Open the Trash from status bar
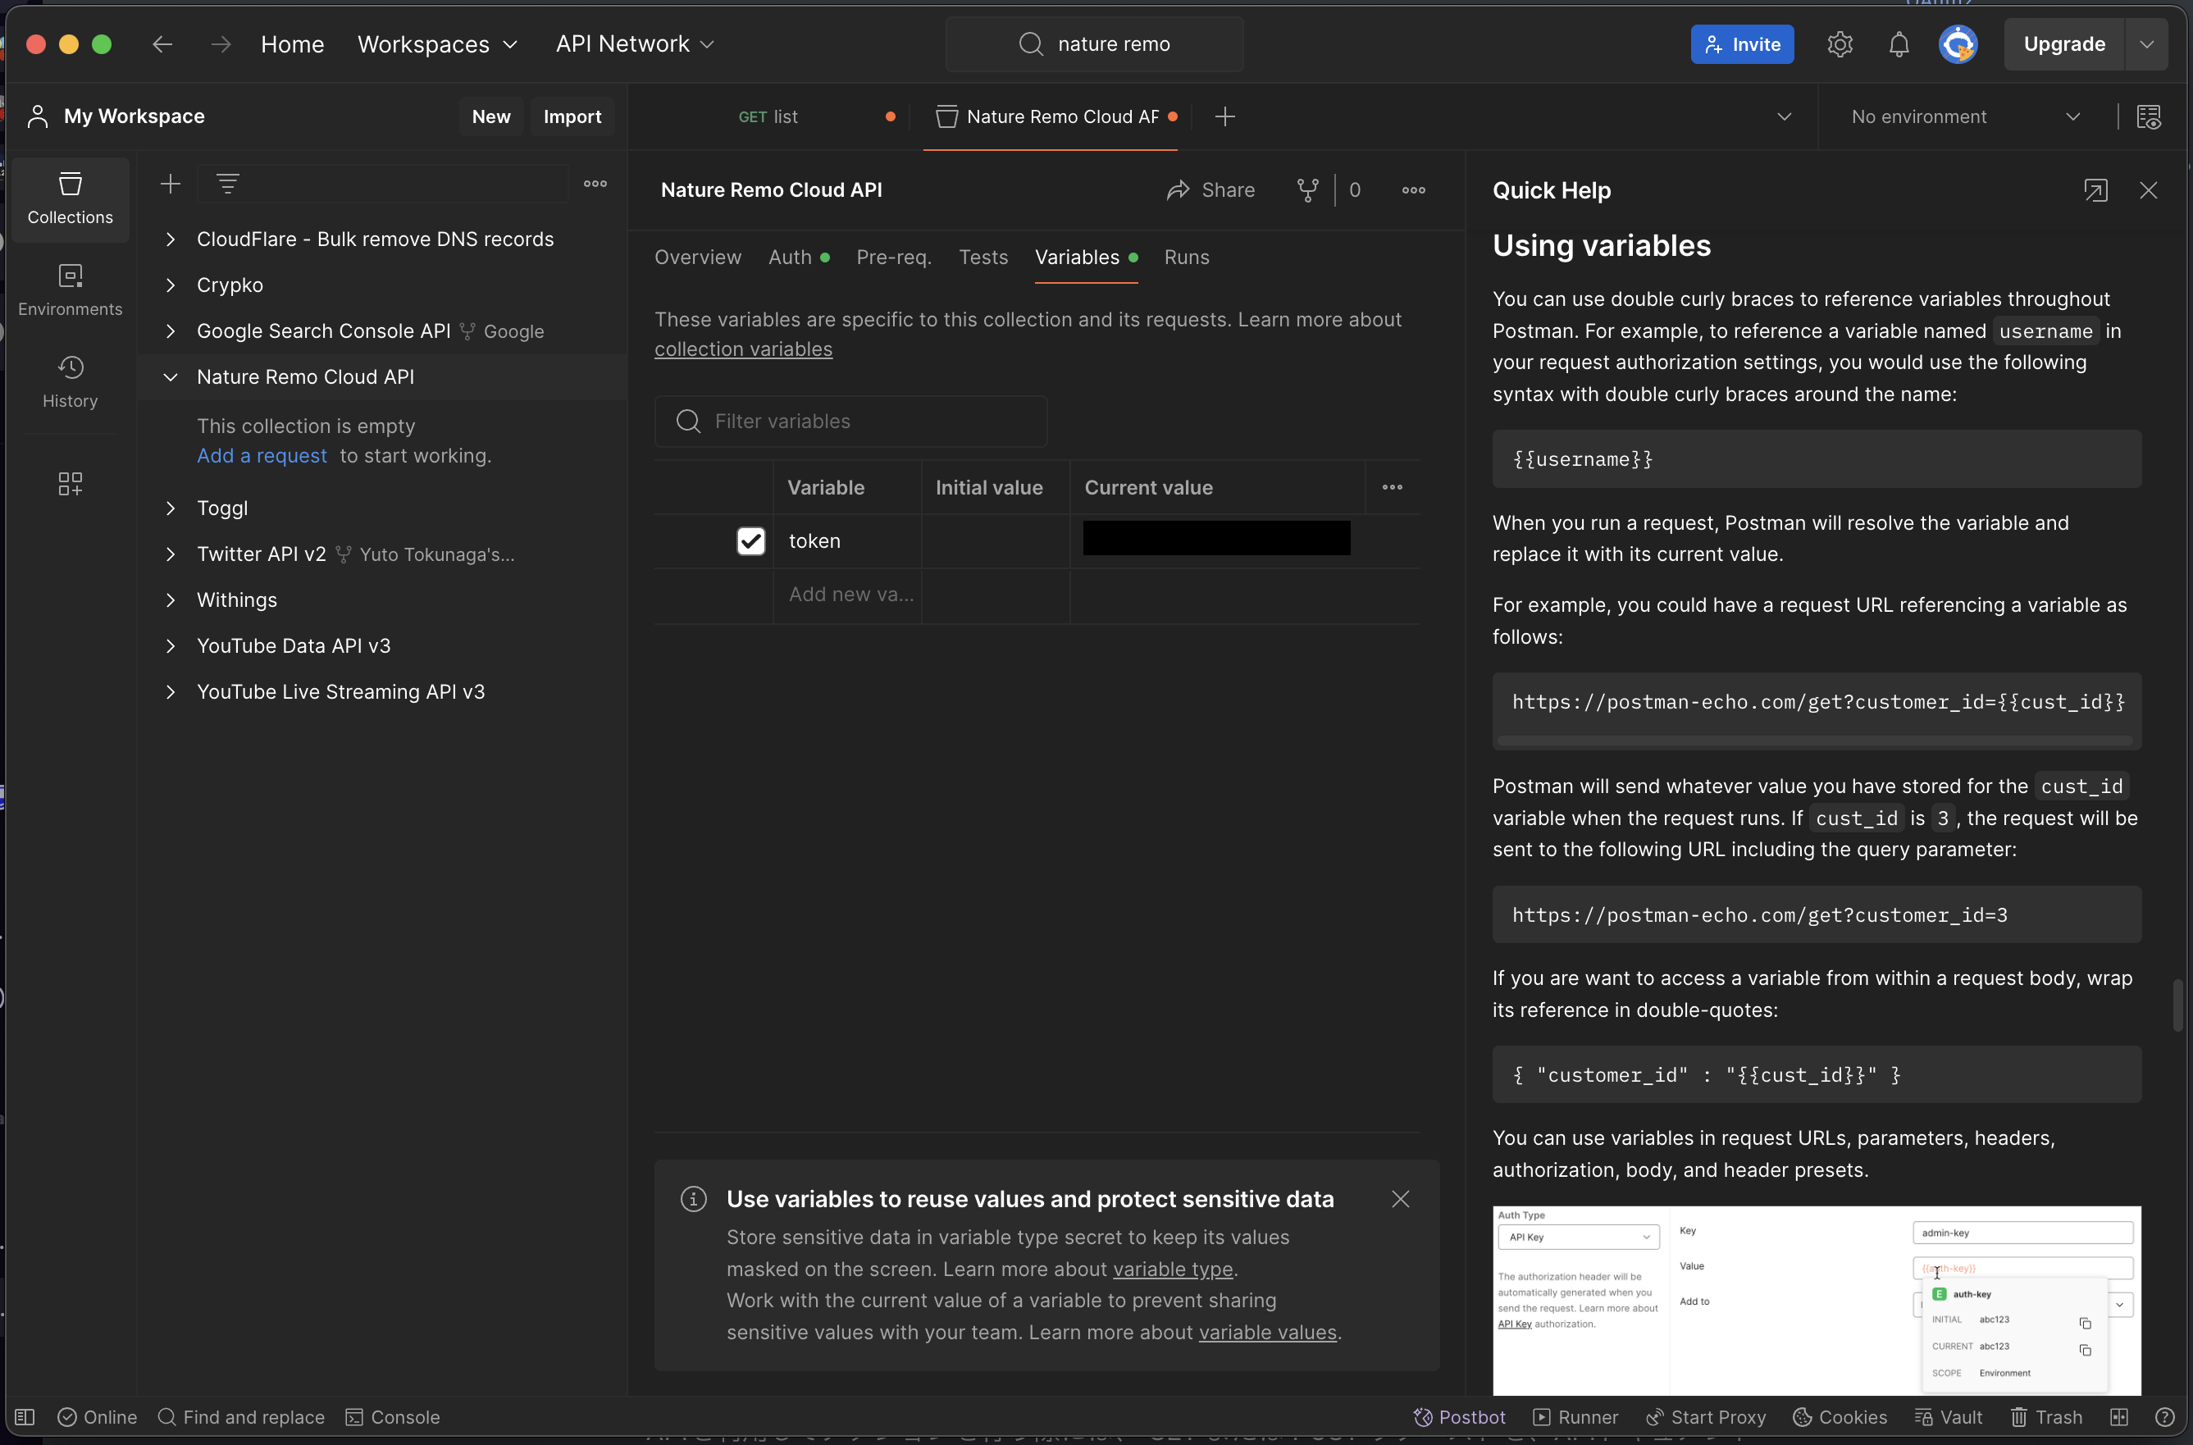2193x1445 pixels. click(2046, 1417)
